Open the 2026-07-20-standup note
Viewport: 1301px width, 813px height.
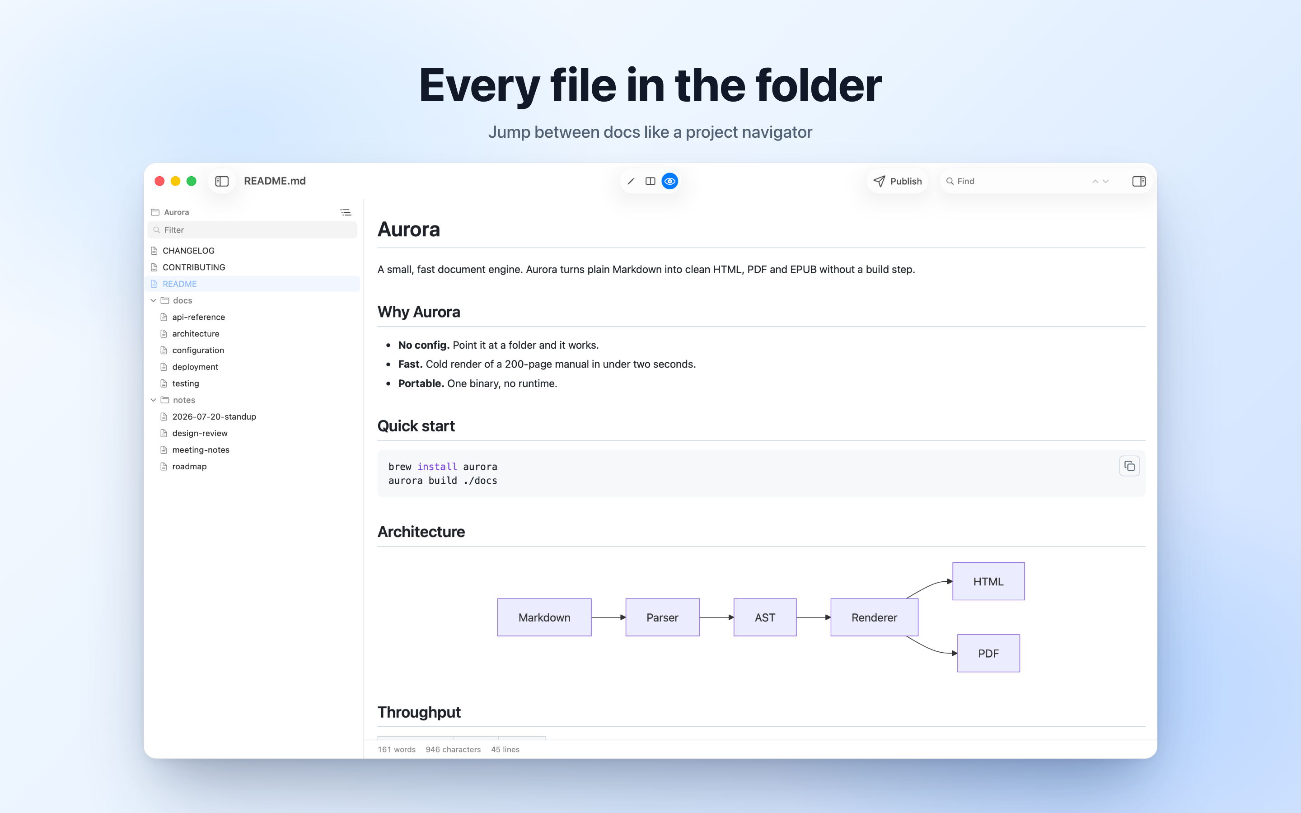pyautogui.click(x=253, y=417)
